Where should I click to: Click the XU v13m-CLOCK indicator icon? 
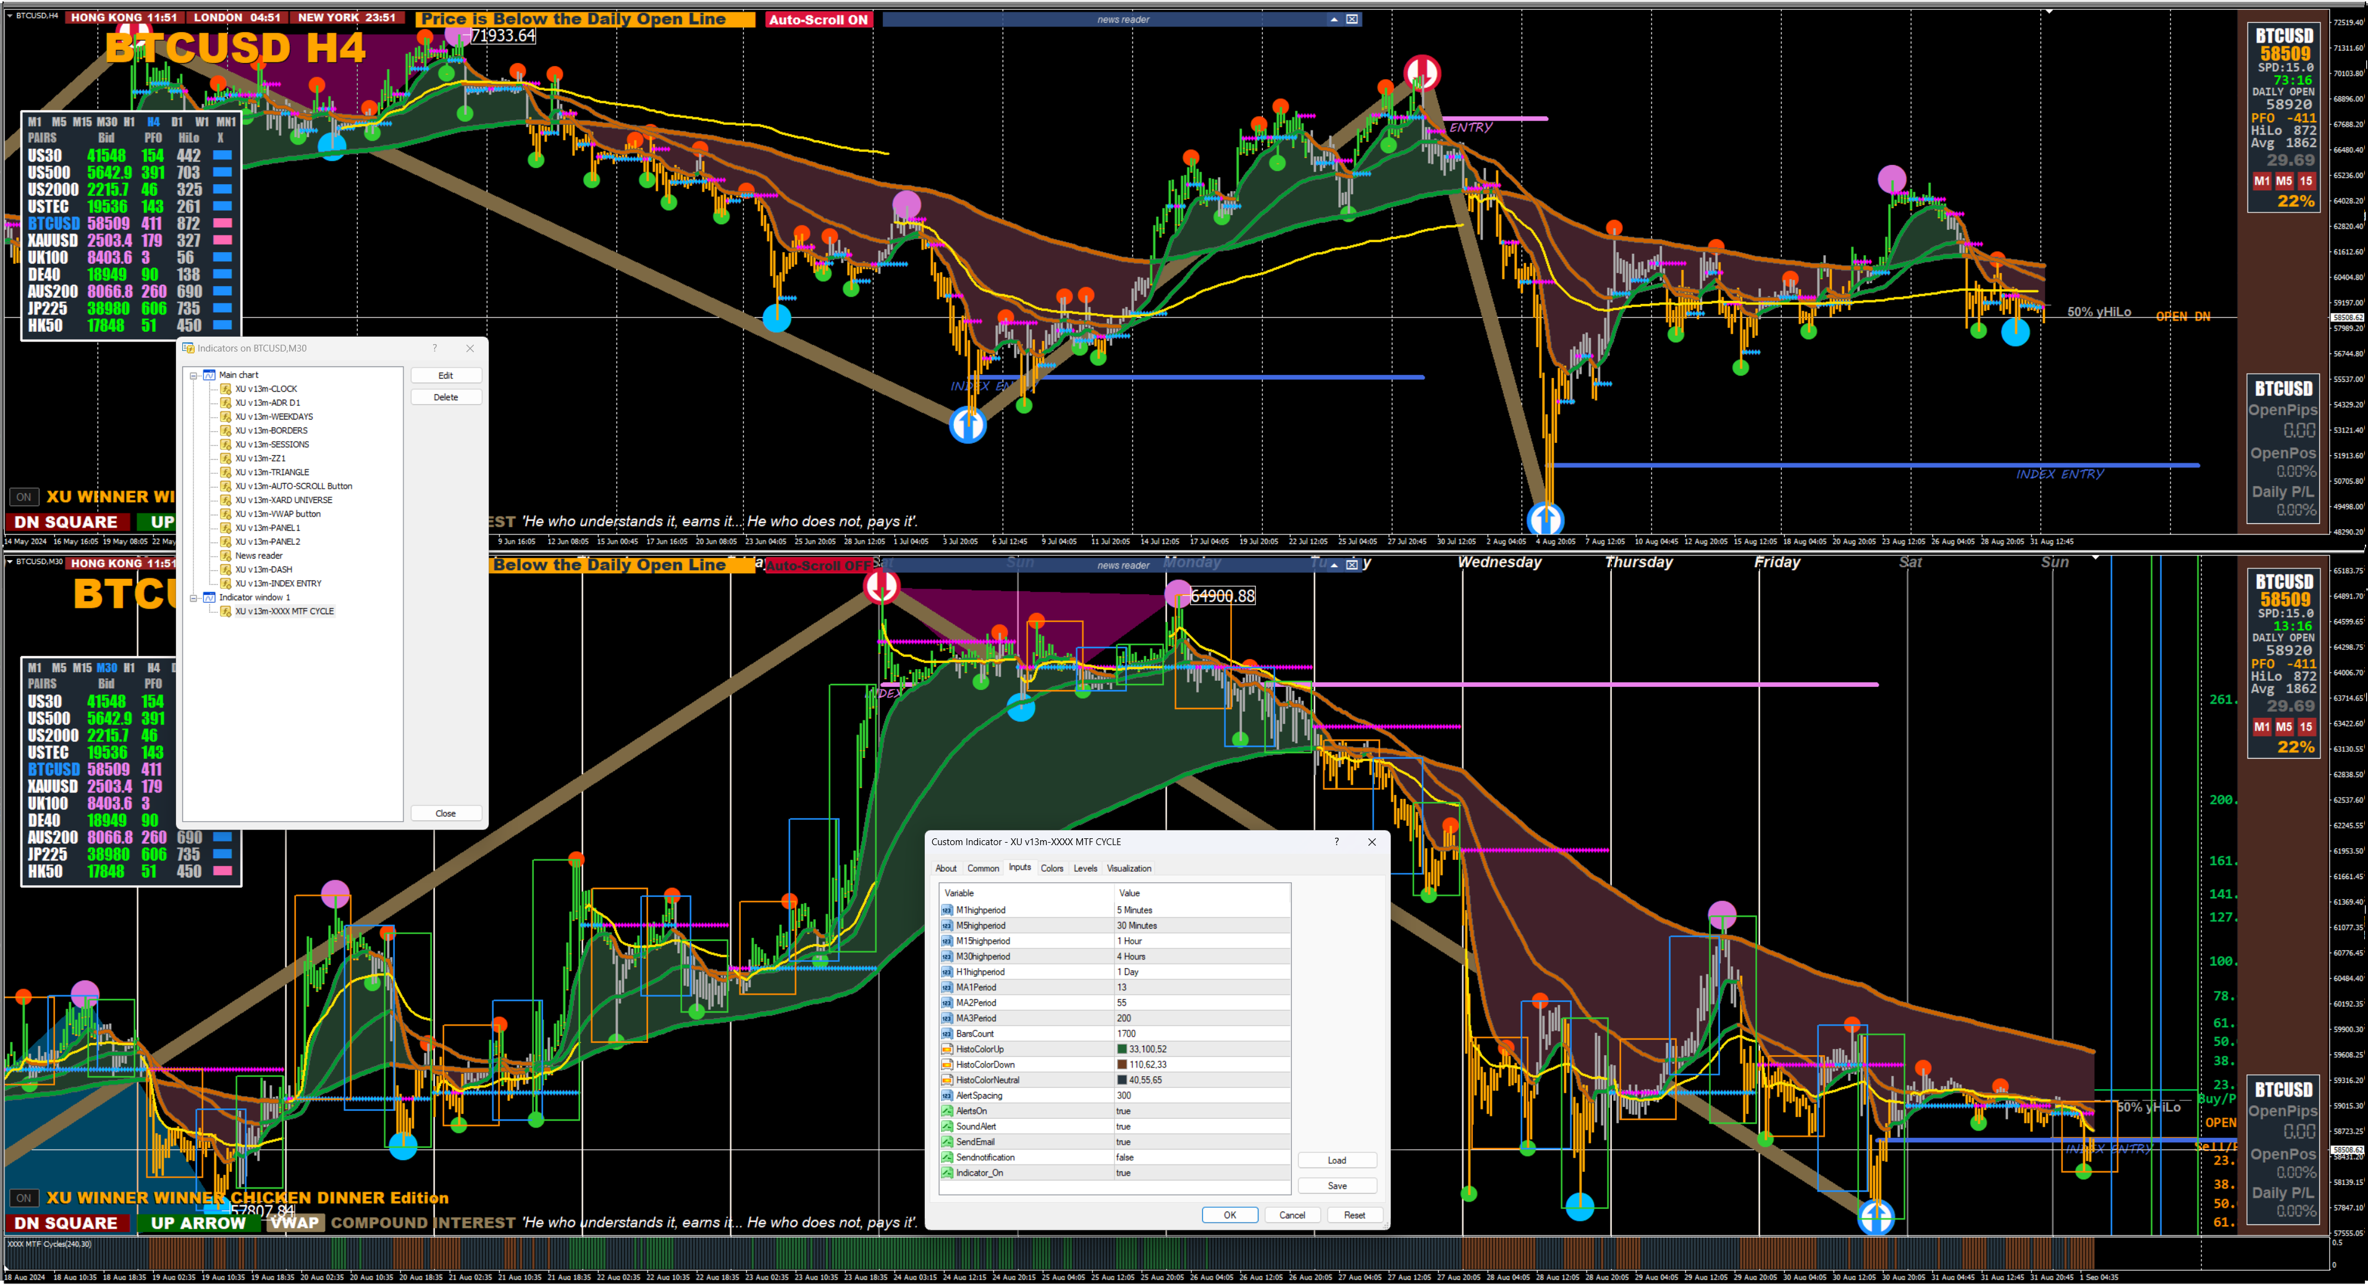pos(226,389)
